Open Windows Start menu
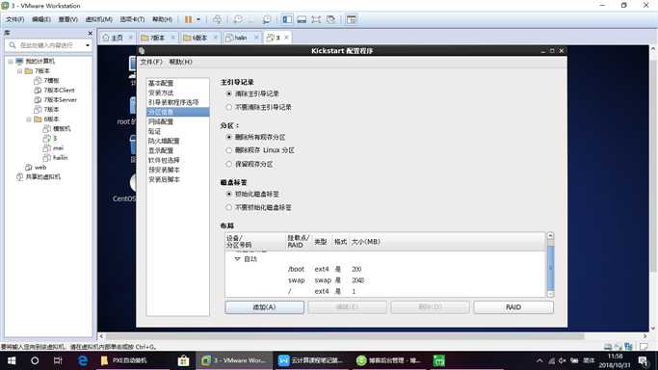The image size is (658, 370). point(12,360)
